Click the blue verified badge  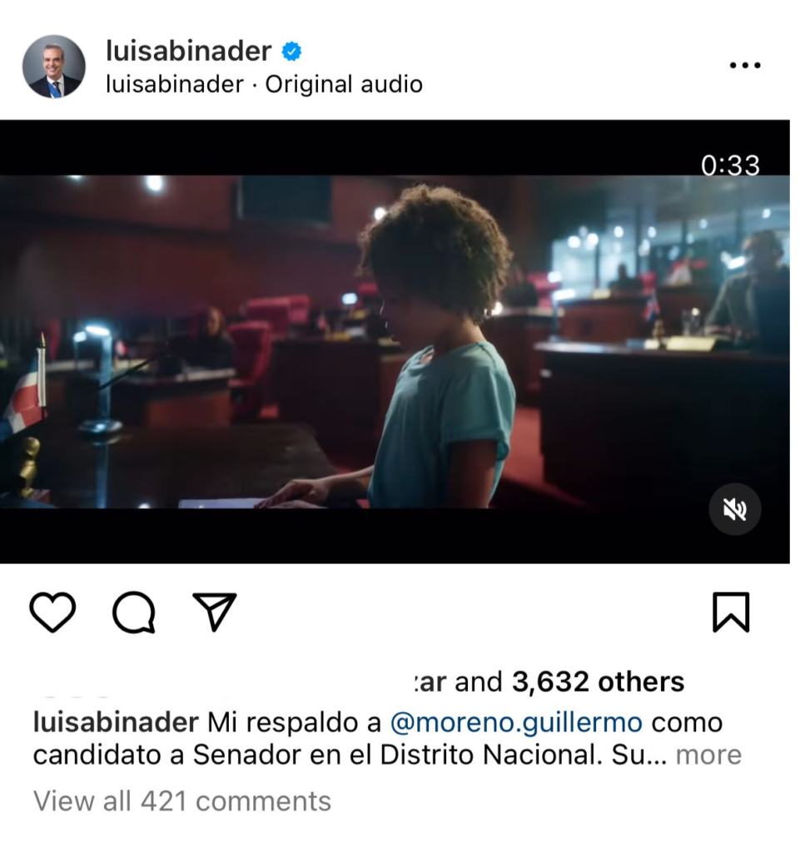292,52
